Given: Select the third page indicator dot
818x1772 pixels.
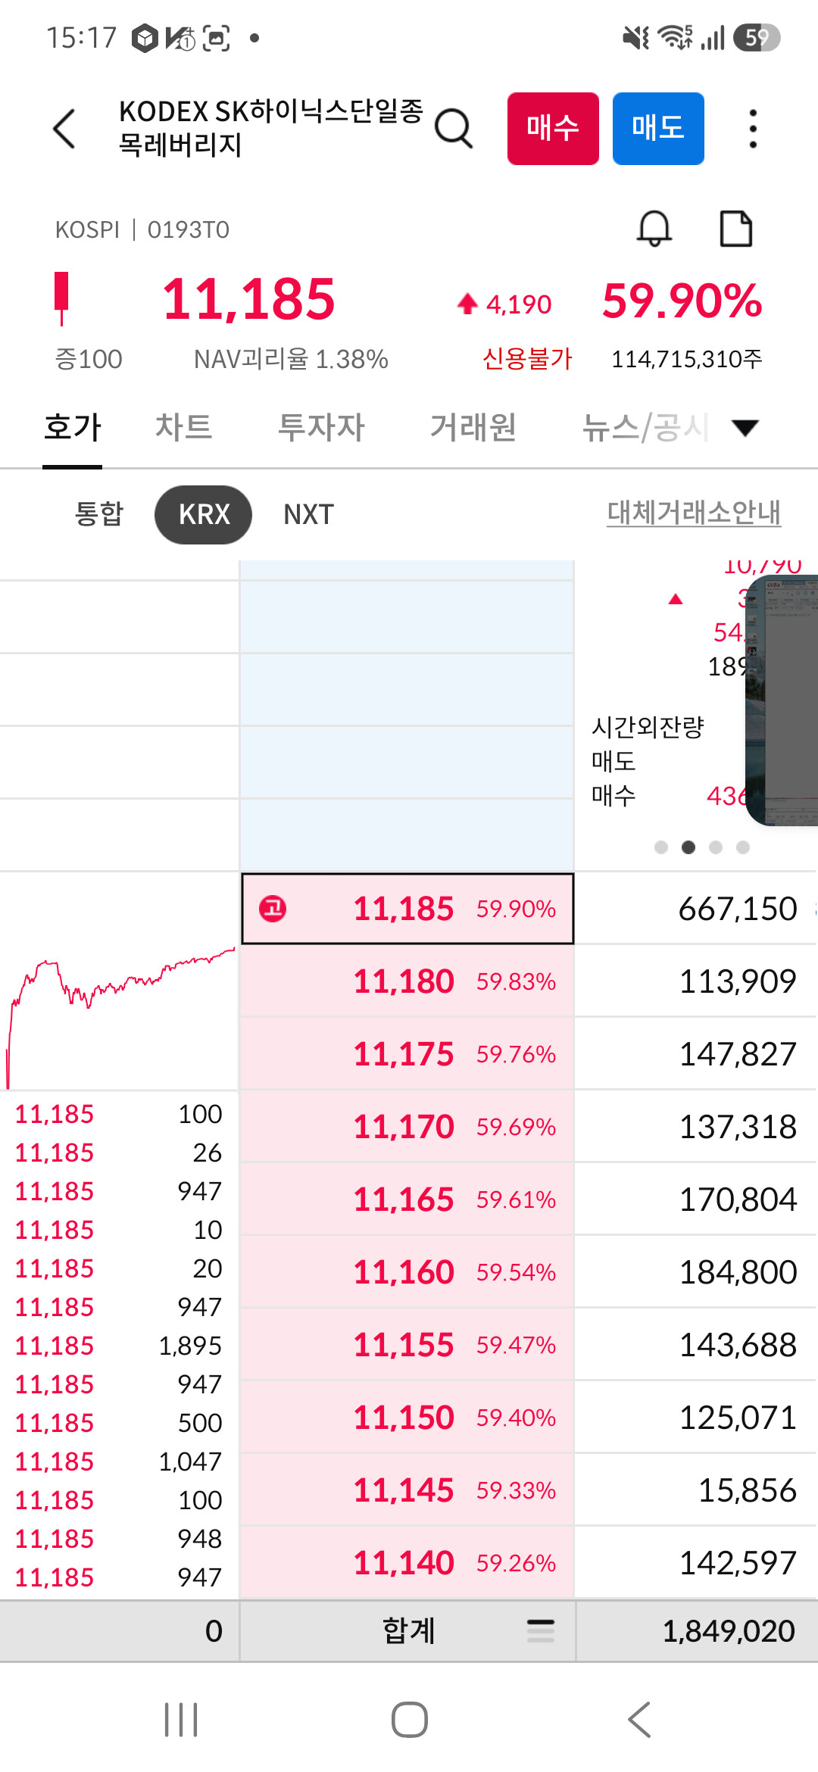Looking at the screenshot, I should pos(716,847).
